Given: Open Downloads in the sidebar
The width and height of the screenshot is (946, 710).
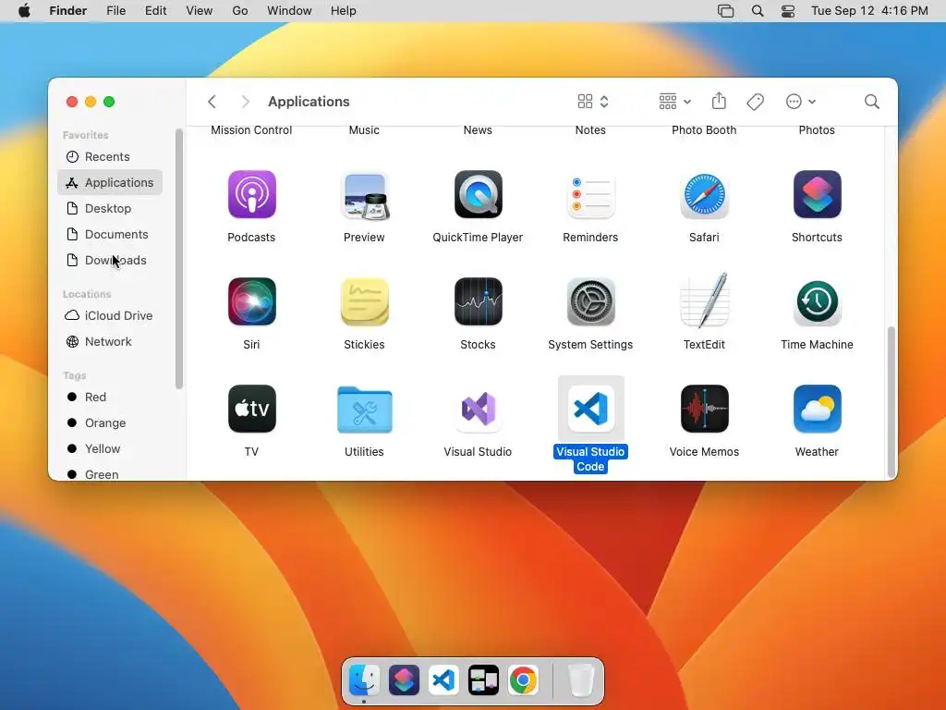Looking at the screenshot, I should point(110,260).
